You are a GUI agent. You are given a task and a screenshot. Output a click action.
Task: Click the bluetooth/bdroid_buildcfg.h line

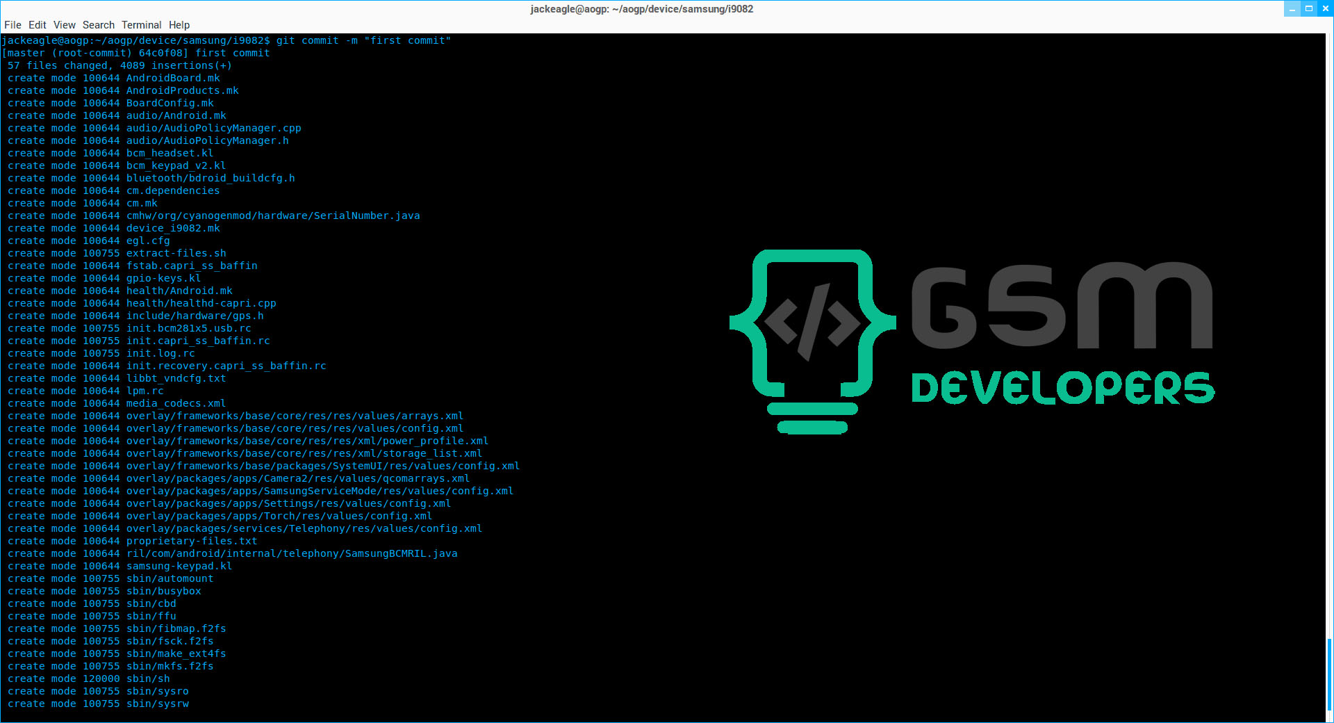151,178
